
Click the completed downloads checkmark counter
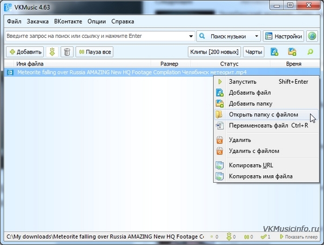pos(266,237)
